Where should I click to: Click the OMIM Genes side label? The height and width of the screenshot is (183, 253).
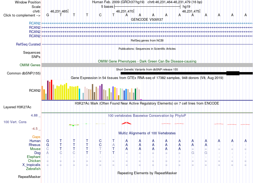click(x=30, y=65)
